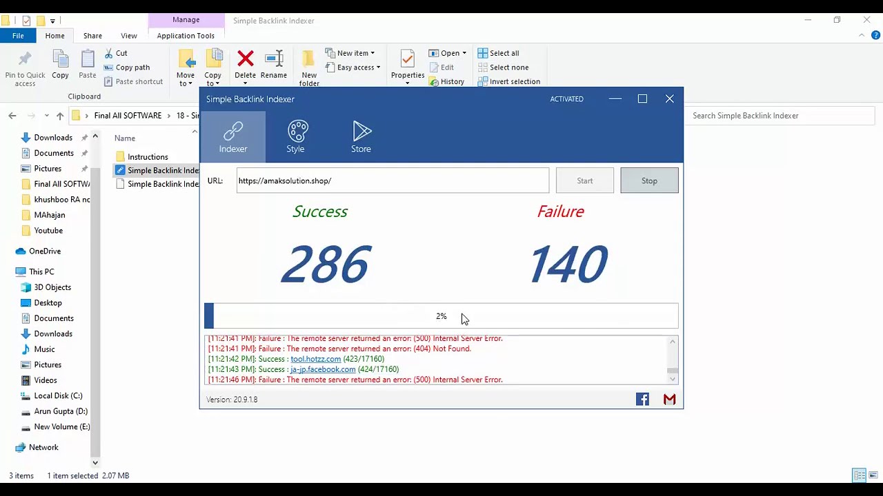The height and width of the screenshot is (496, 883).
Task: Click the Name column header
Action: [125, 138]
